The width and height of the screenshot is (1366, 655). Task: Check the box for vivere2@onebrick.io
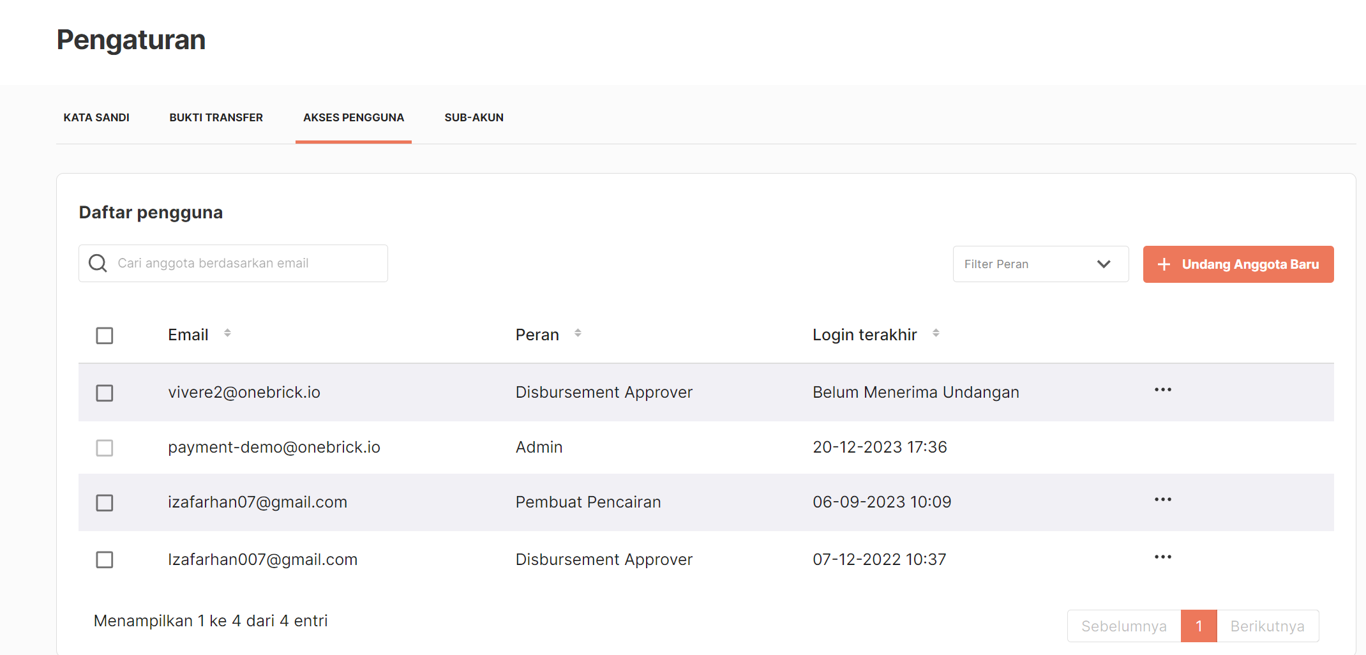(105, 393)
